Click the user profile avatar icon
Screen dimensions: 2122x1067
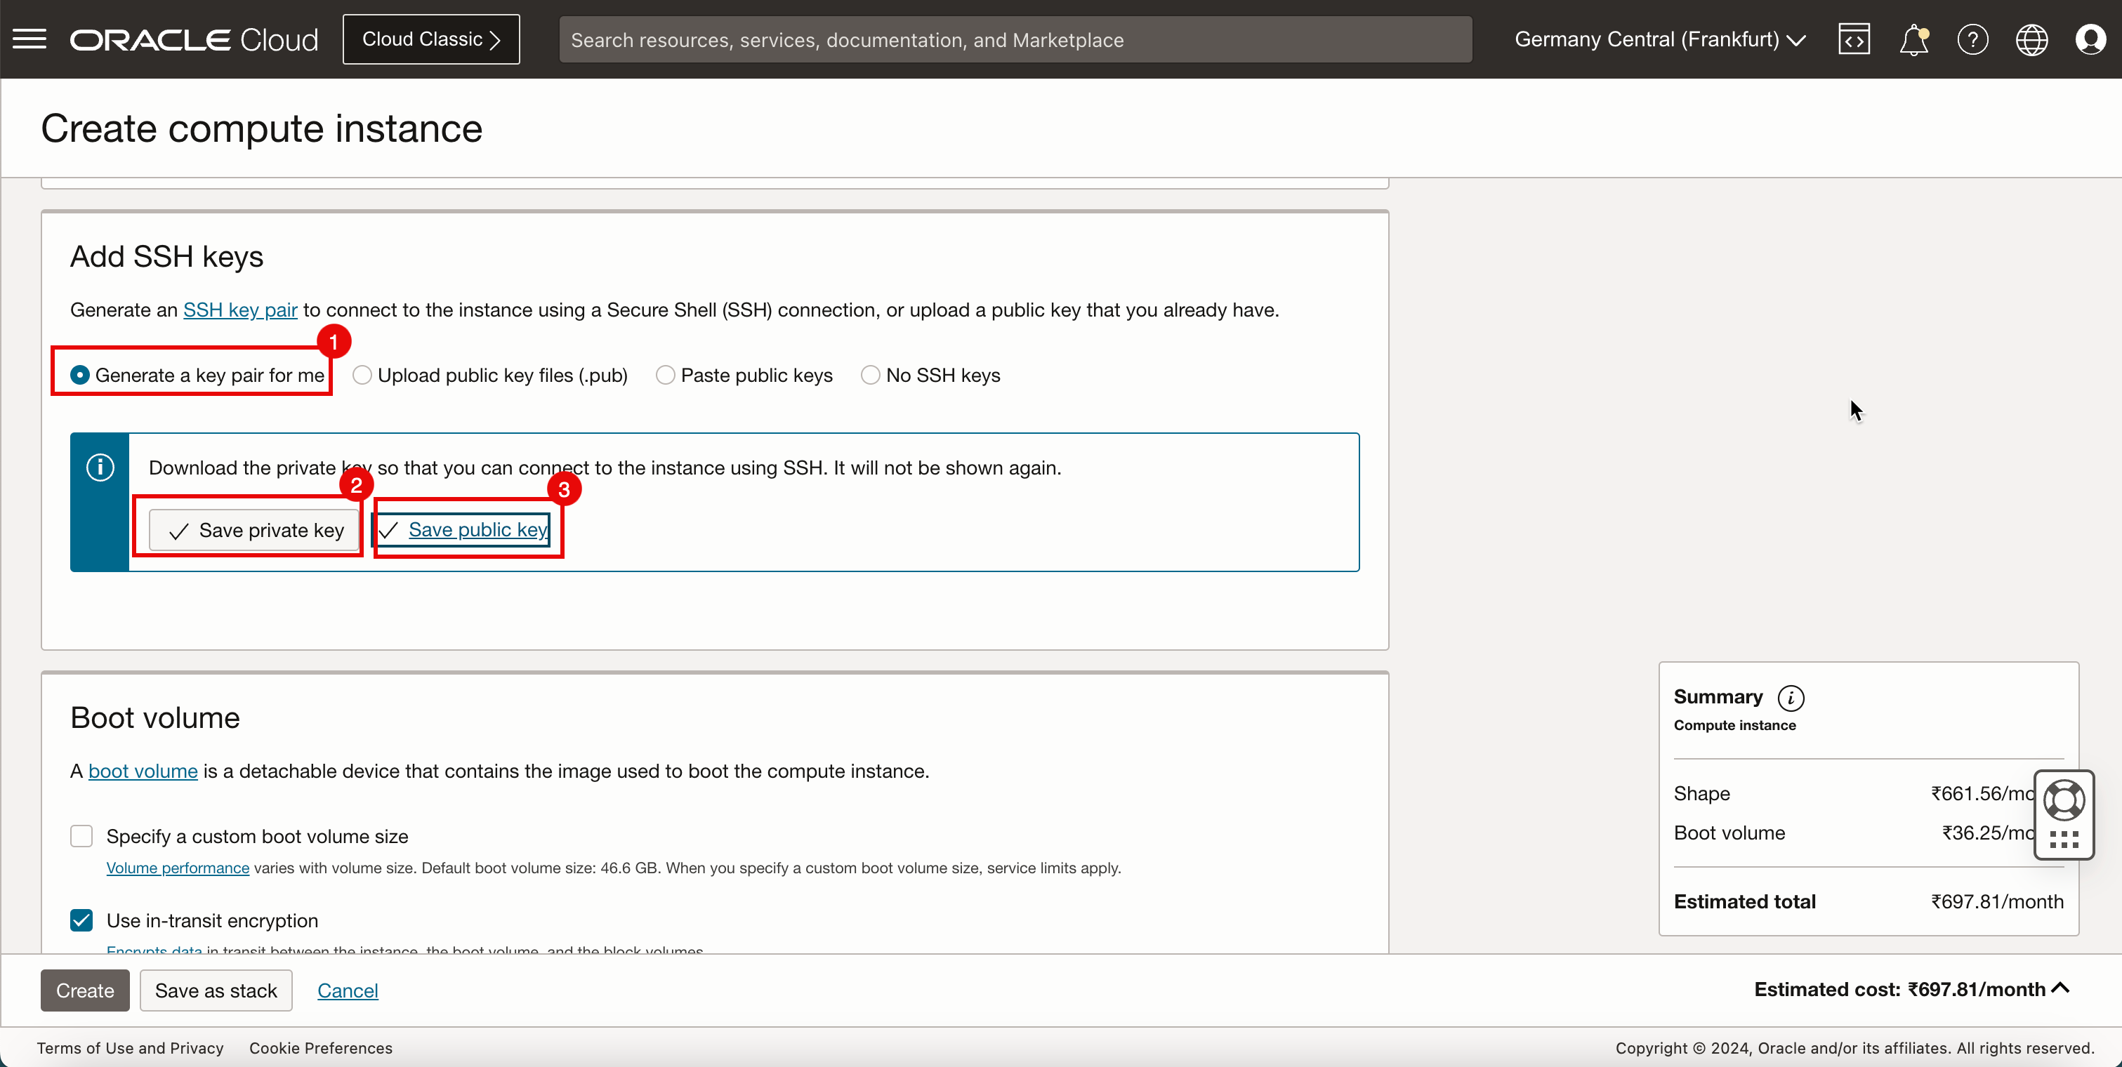coord(2090,39)
